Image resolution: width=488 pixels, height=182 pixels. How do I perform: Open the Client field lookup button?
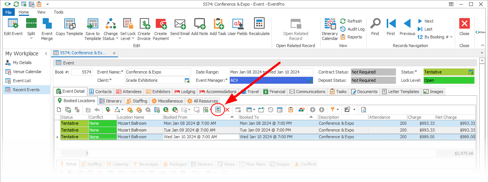point(187,80)
